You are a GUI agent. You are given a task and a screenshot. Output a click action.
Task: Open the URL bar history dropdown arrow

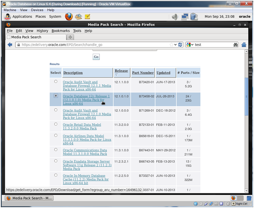pyautogui.click(x=175, y=45)
